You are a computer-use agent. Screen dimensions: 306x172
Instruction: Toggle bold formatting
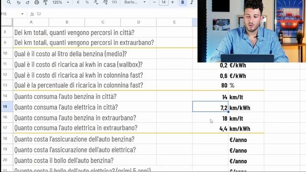[x=183, y=2]
